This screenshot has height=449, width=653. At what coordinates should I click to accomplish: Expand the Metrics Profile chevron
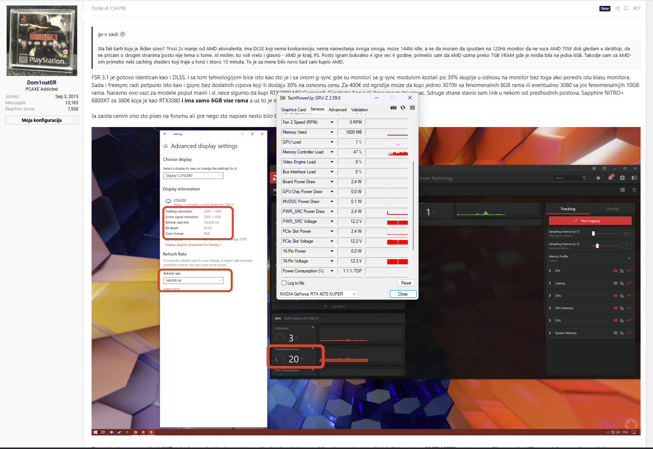point(629,258)
